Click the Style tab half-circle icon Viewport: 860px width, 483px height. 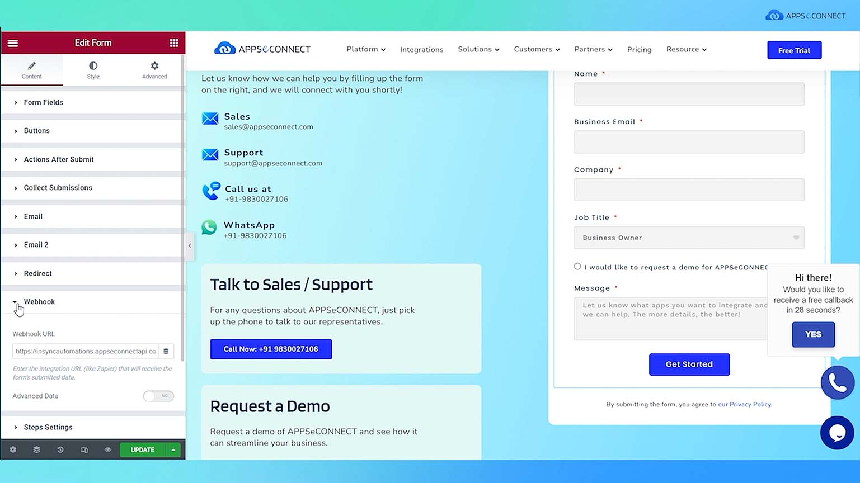[93, 66]
